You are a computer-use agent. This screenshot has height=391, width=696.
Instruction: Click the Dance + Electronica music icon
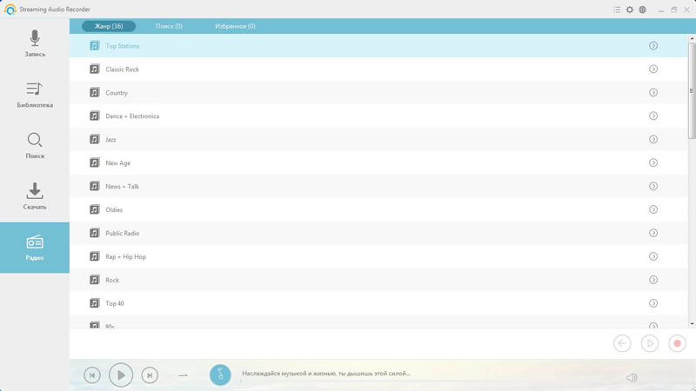point(94,116)
